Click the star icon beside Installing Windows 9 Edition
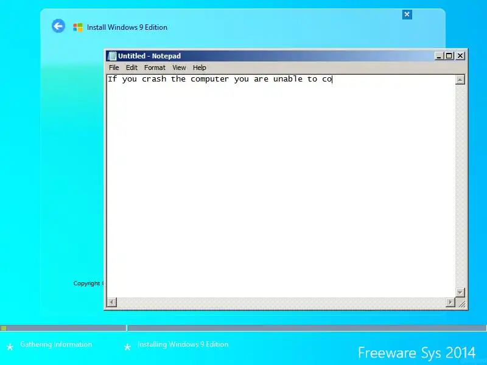 127,347
